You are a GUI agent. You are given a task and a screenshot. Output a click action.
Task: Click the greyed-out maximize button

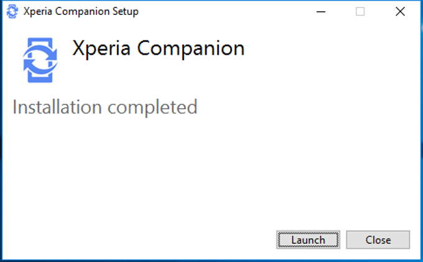coord(360,12)
